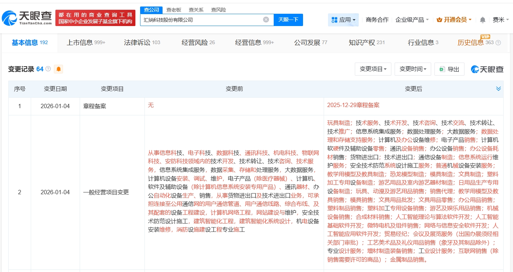
Task: Clear the search box with X icon
Action: (x=266, y=20)
